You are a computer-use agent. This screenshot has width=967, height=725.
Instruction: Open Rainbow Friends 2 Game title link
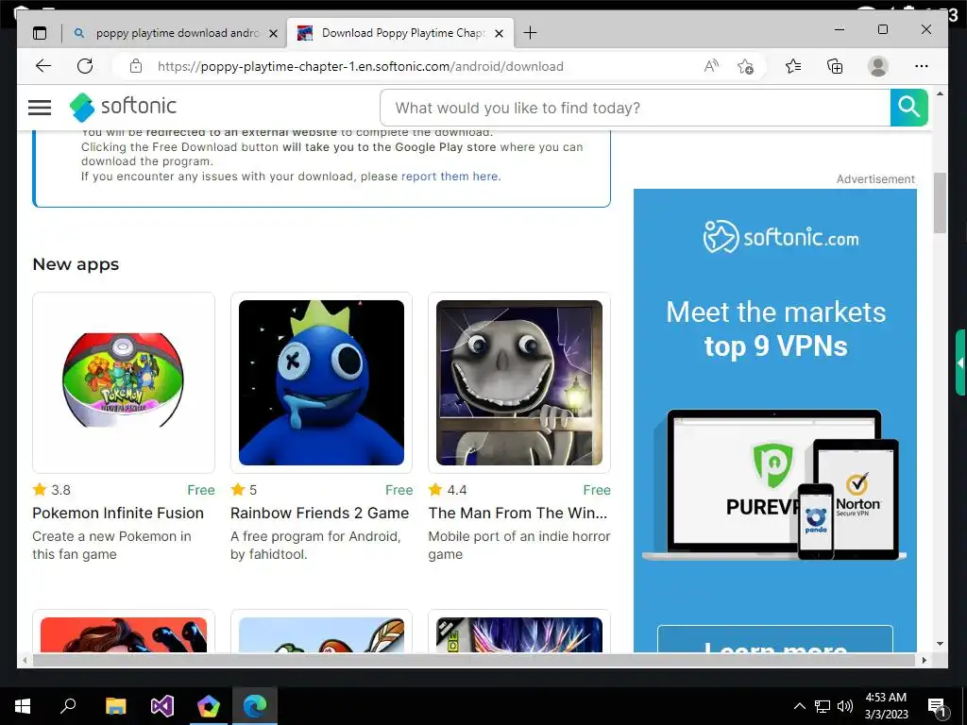pyautogui.click(x=319, y=513)
